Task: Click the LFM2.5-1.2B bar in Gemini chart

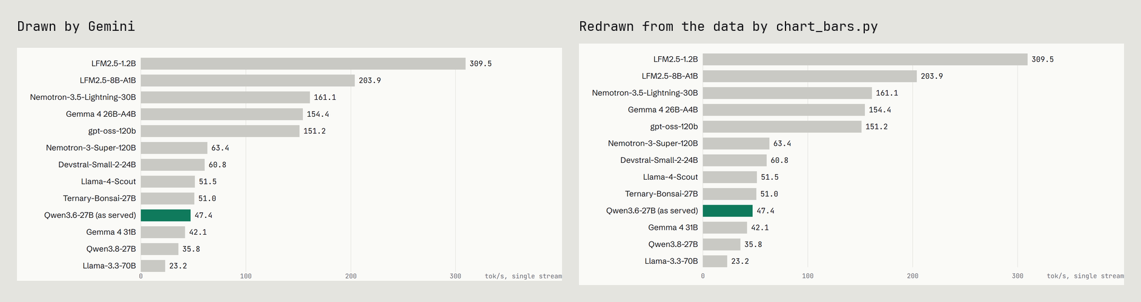Action: click(303, 64)
